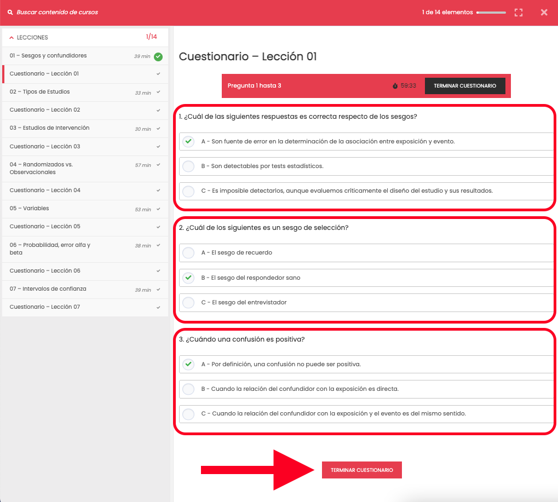558x502 pixels.
Task: Click green completed checkmark on lesson 01
Action: 158,56
